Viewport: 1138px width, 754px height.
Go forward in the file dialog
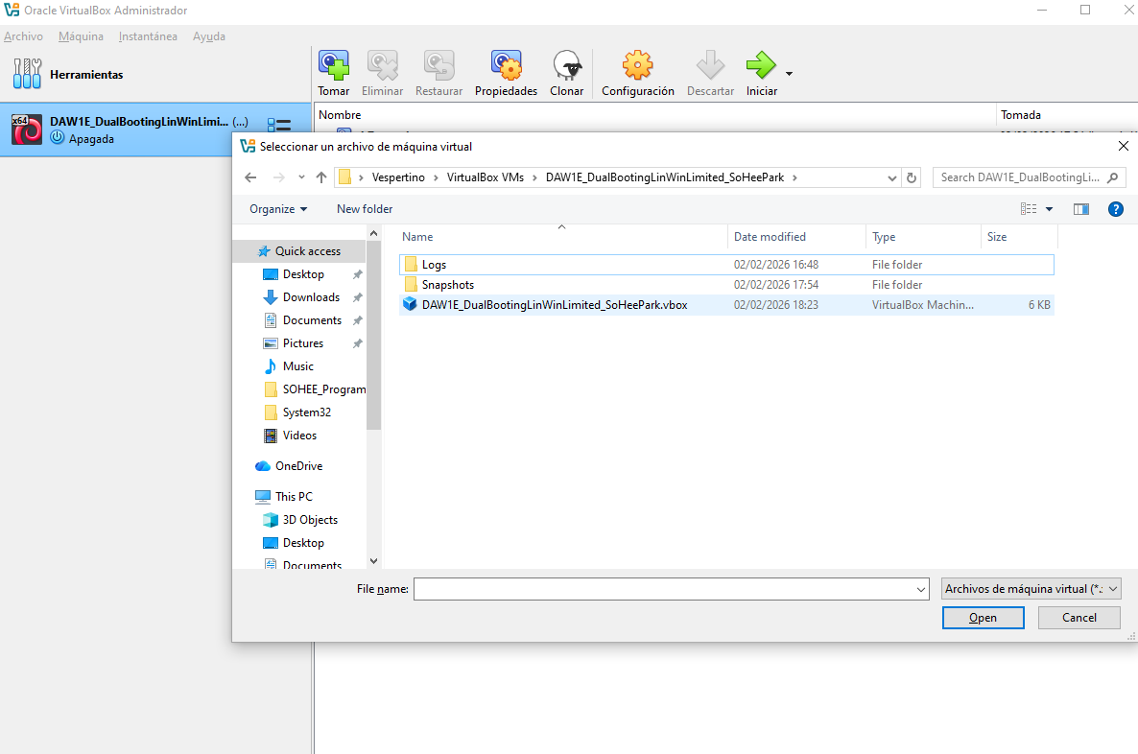click(278, 177)
